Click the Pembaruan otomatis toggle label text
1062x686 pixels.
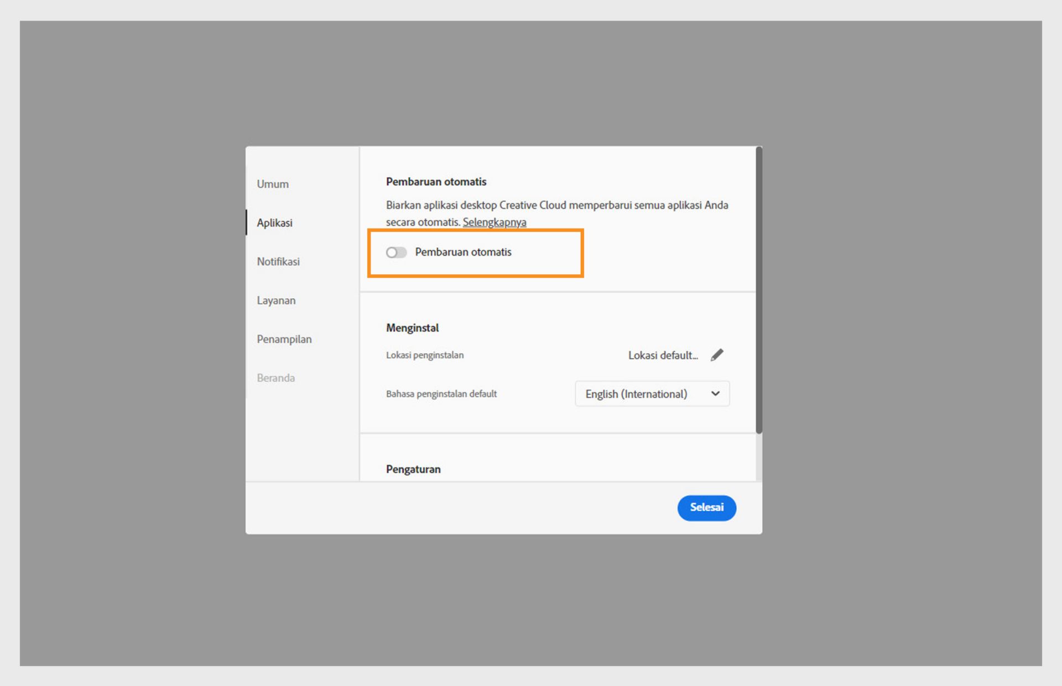coord(463,252)
